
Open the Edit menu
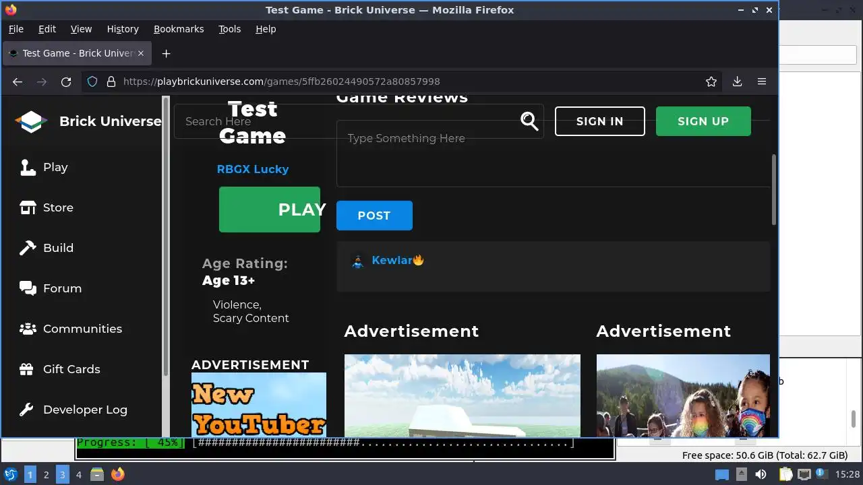tap(47, 29)
